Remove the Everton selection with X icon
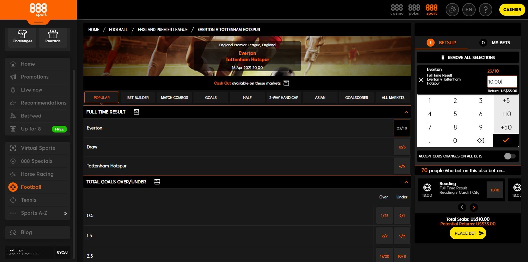The image size is (528, 262). click(x=421, y=80)
